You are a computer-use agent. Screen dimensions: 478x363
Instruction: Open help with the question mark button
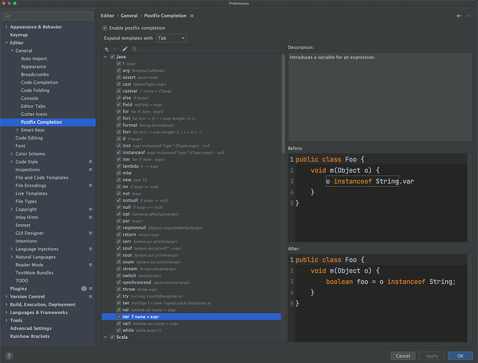click(x=9, y=356)
